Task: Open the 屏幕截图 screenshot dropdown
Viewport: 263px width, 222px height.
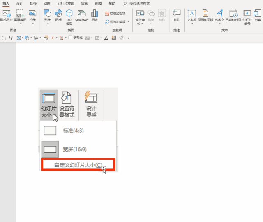Action: 20,17
